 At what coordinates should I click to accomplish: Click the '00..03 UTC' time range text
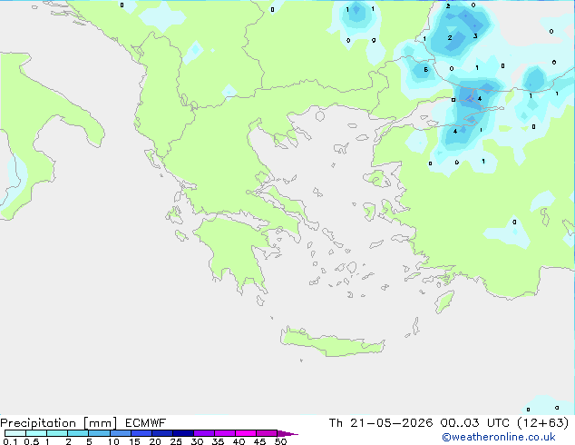coord(475,423)
